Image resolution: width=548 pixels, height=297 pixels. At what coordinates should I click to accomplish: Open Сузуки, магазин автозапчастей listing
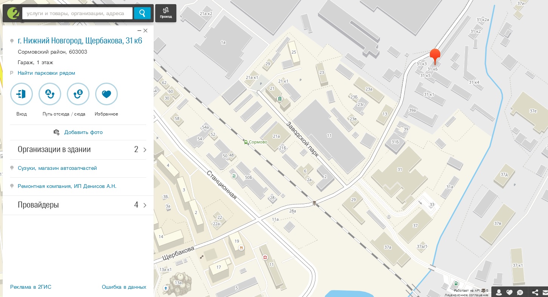[57, 168]
